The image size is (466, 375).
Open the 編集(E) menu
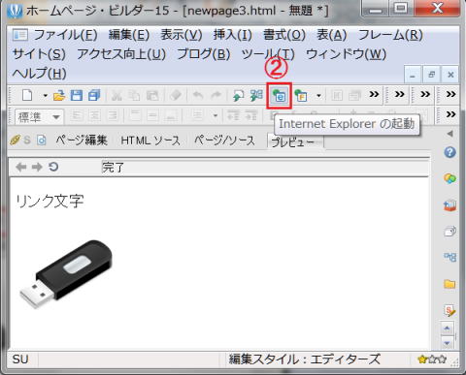click(x=129, y=35)
